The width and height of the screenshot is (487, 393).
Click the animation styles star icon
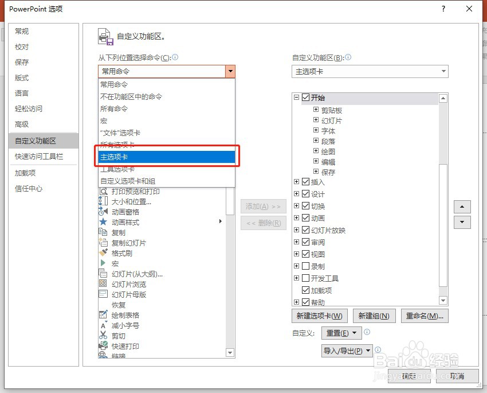pyautogui.click(x=103, y=222)
